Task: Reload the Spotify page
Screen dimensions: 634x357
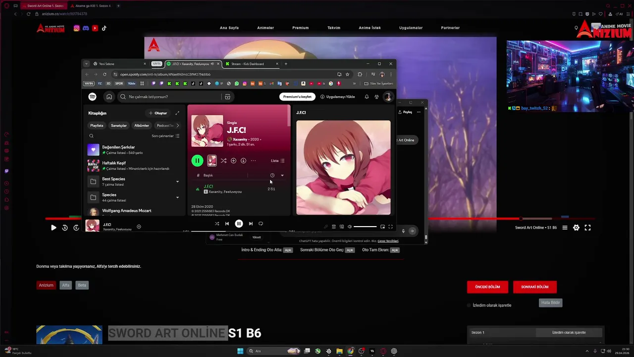Action: pyautogui.click(x=105, y=74)
